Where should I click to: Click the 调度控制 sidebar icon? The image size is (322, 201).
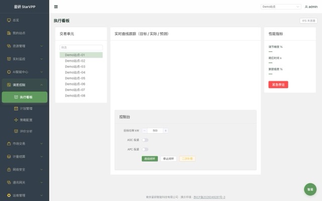tap(9, 85)
